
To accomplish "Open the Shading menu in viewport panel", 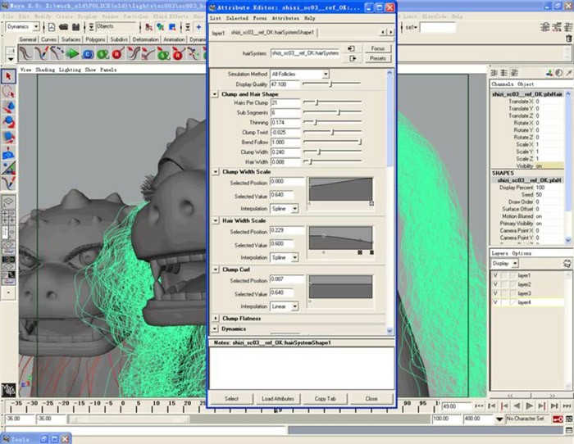I will [x=45, y=70].
